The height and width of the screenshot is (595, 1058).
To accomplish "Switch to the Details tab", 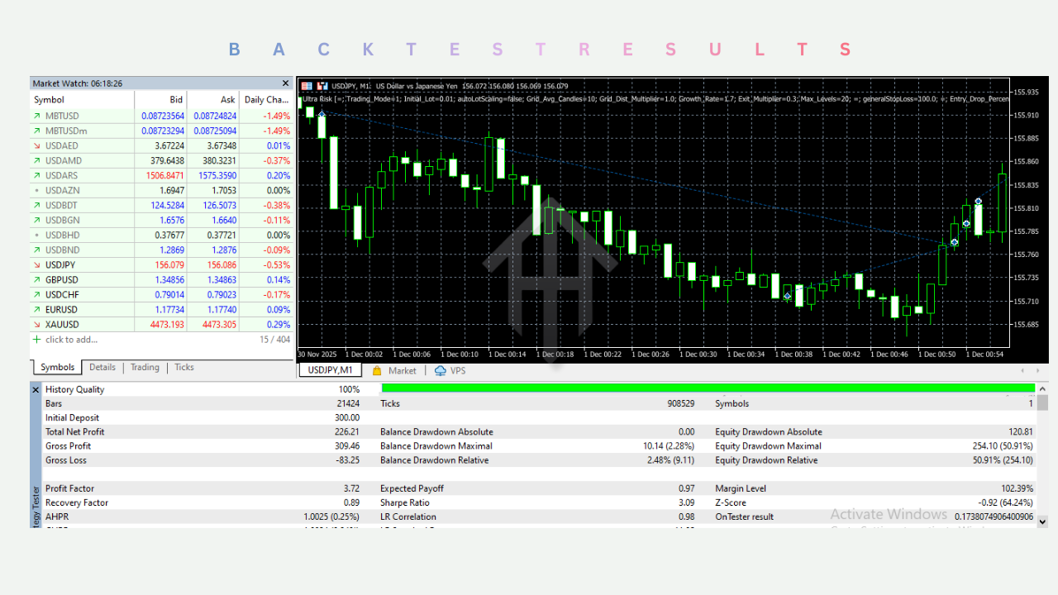I will click(102, 367).
